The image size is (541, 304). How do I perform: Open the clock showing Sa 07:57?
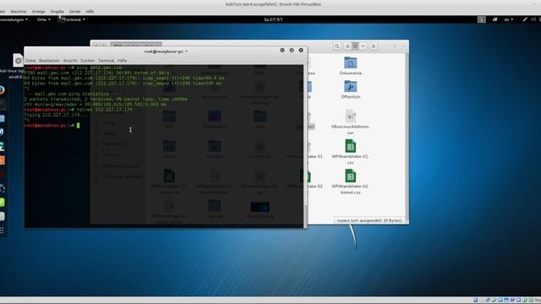[x=273, y=19]
